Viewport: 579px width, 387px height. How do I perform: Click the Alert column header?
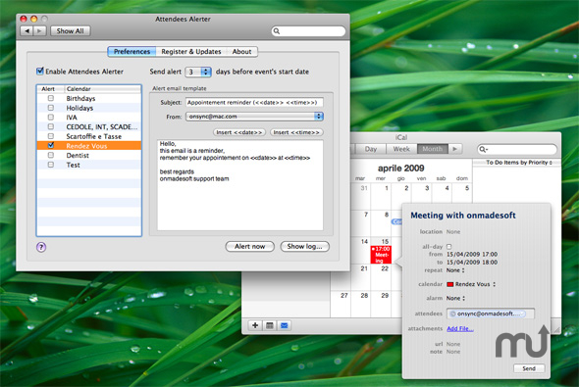point(51,89)
